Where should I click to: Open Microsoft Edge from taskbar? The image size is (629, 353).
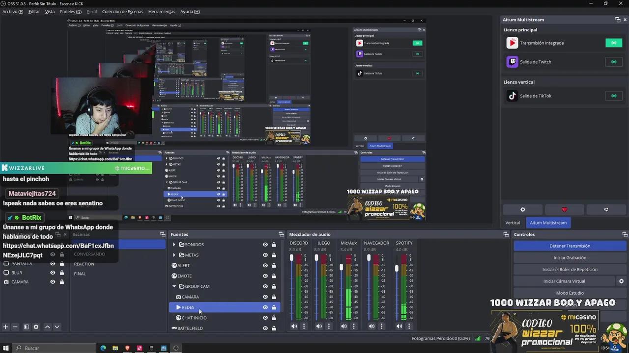103,348
